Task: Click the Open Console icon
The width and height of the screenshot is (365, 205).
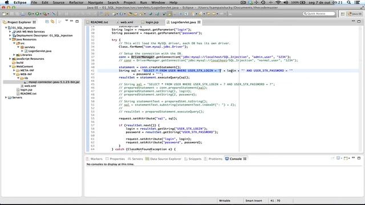Action: (346, 158)
